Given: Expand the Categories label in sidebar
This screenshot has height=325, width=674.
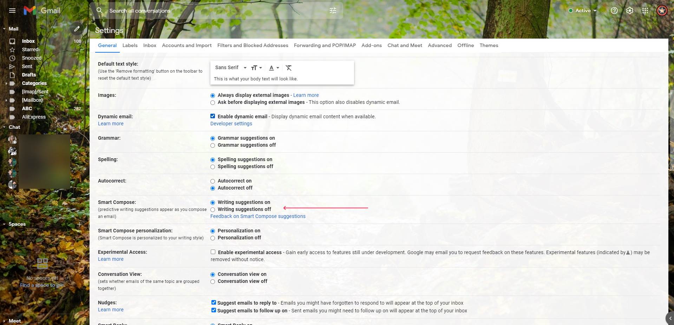Looking at the screenshot, I should click(x=6, y=84).
